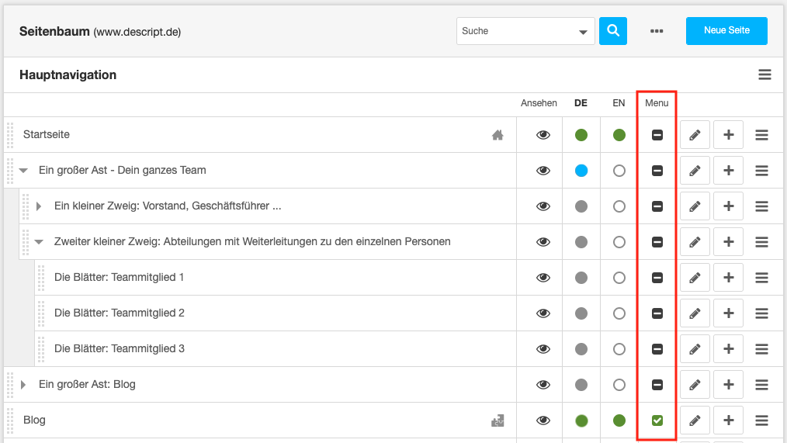Add page under Teammitglied 3
The width and height of the screenshot is (787, 443).
click(x=728, y=348)
